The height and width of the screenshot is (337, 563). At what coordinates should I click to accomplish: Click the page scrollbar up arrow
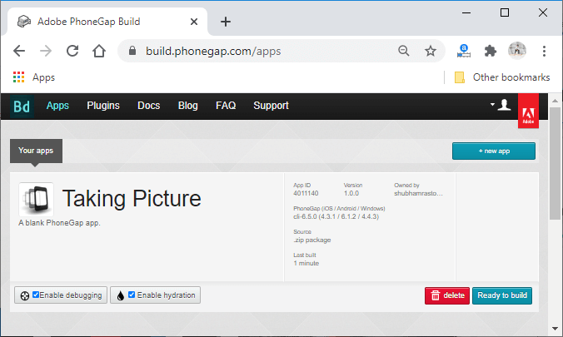[x=555, y=101]
